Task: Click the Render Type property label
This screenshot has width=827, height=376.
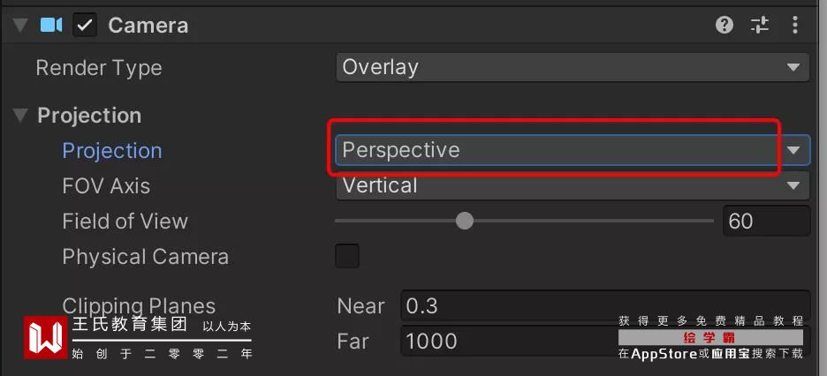Action: (99, 68)
